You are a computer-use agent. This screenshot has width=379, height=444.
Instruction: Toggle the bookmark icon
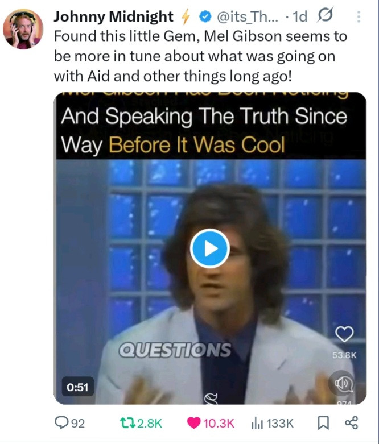pyautogui.click(x=323, y=423)
